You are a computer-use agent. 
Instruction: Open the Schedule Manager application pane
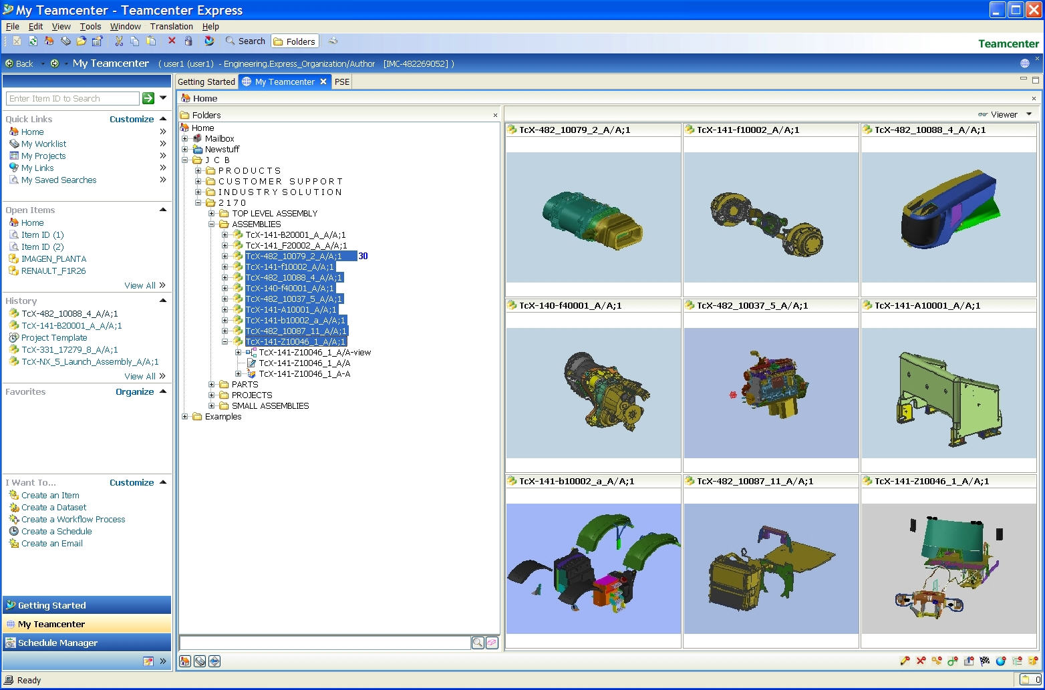87,643
